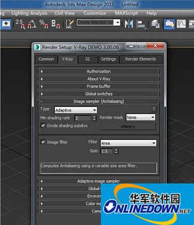Click the question mark help button

154,109
